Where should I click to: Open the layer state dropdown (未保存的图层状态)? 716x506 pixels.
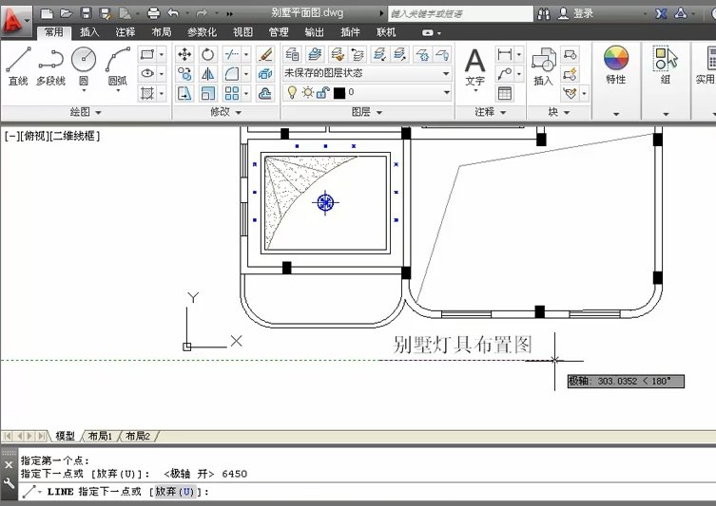coord(367,73)
